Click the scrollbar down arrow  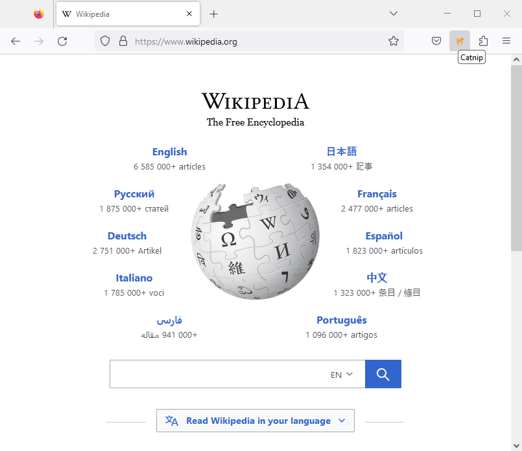point(516,445)
